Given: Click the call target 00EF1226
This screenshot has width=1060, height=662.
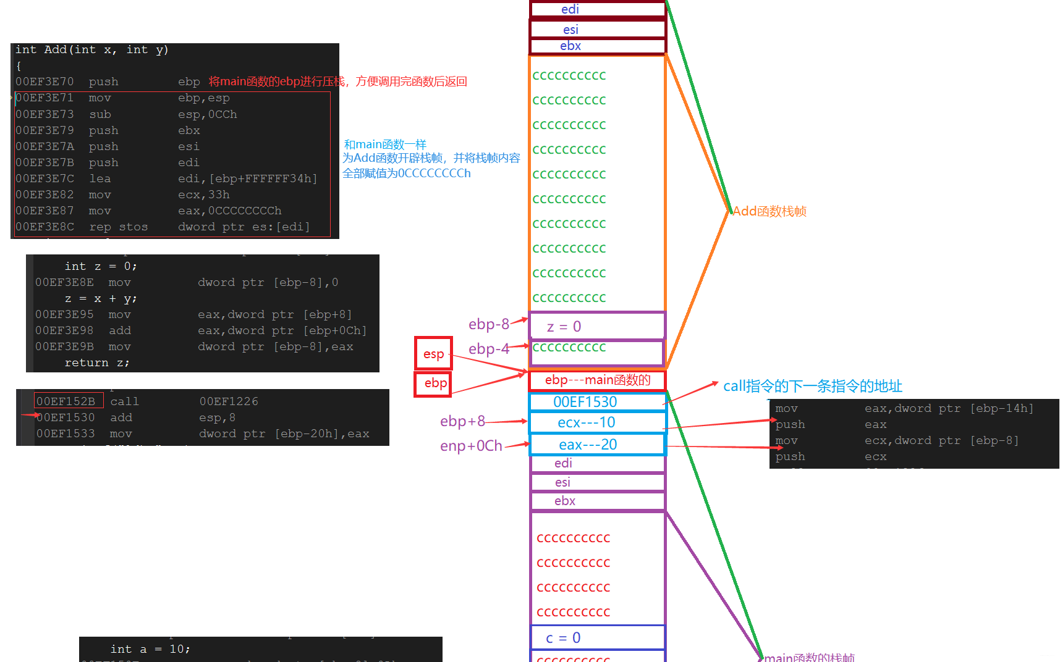Looking at the screenshot, I should tap(229, 401).
